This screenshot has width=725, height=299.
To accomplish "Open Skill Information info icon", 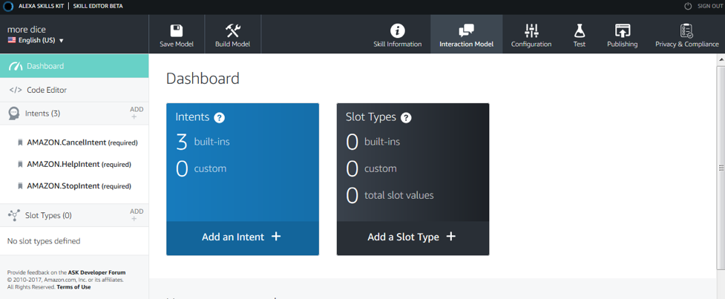I will [x=398, y=31].
